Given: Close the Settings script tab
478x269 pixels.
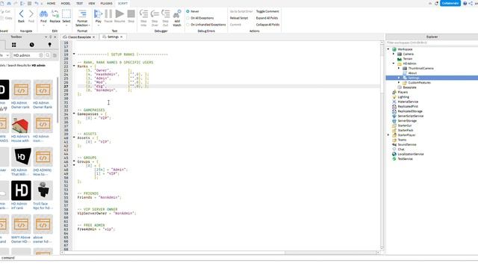Looking at the screenshot, I should [x=121, y=37].
